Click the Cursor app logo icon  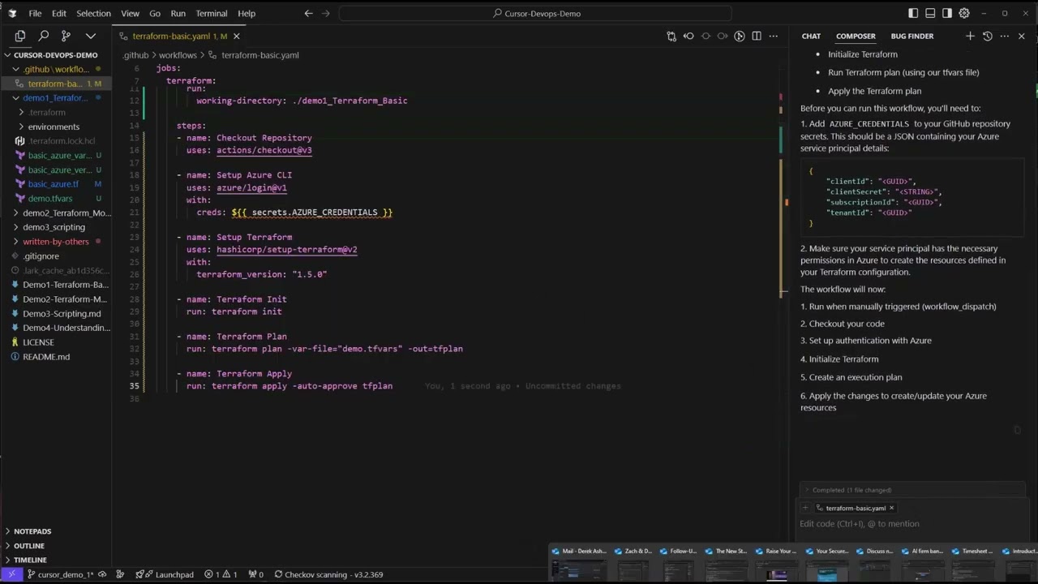(11, 13)
